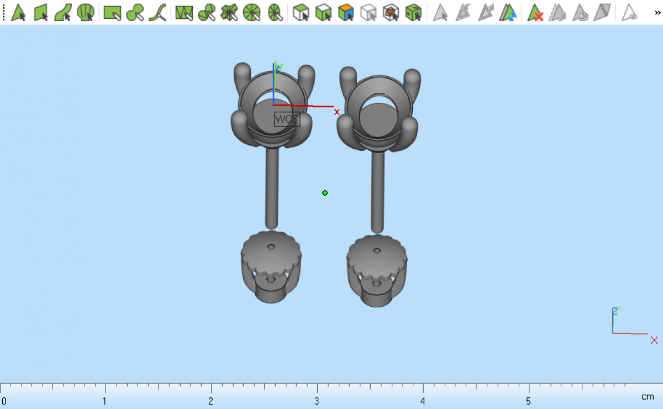Screen dimensions: 663x409
Task: Click the WCS label in the viewport
Action: tap(287, 119)
